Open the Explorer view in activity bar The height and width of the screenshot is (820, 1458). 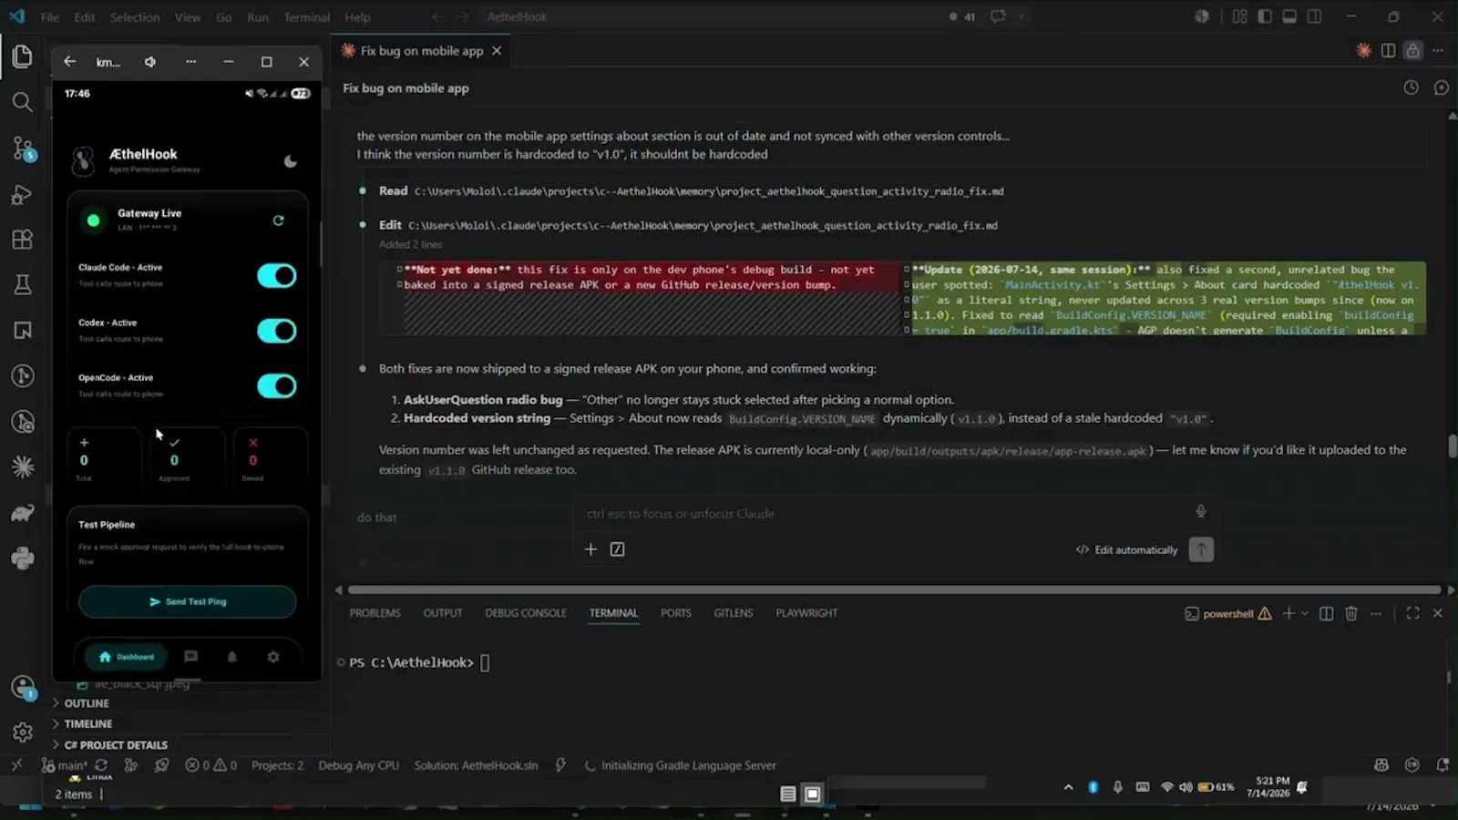(x=23, y=56)
